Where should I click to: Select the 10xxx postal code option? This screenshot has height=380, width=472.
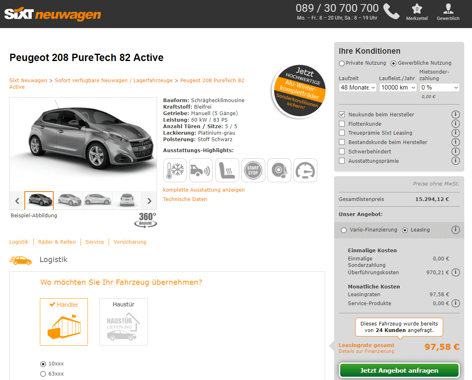[43, 364]
